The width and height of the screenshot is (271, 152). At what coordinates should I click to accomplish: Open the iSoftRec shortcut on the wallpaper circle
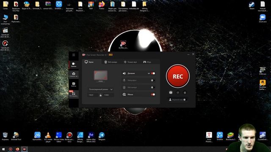coord(123,44)
